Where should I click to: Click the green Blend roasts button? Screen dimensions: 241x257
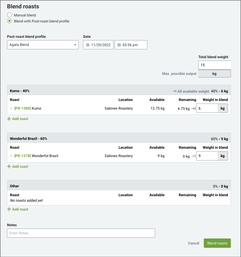tap(217, 243)
